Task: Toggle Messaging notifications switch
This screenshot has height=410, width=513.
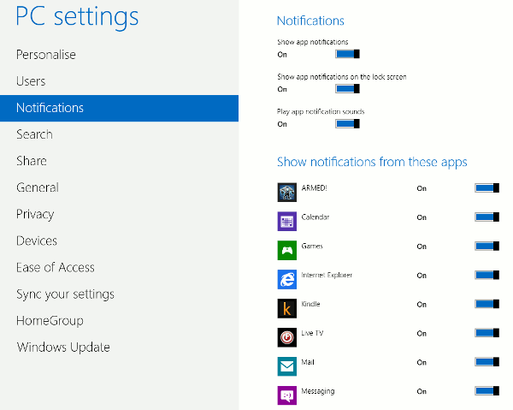Action: point(486,391)
